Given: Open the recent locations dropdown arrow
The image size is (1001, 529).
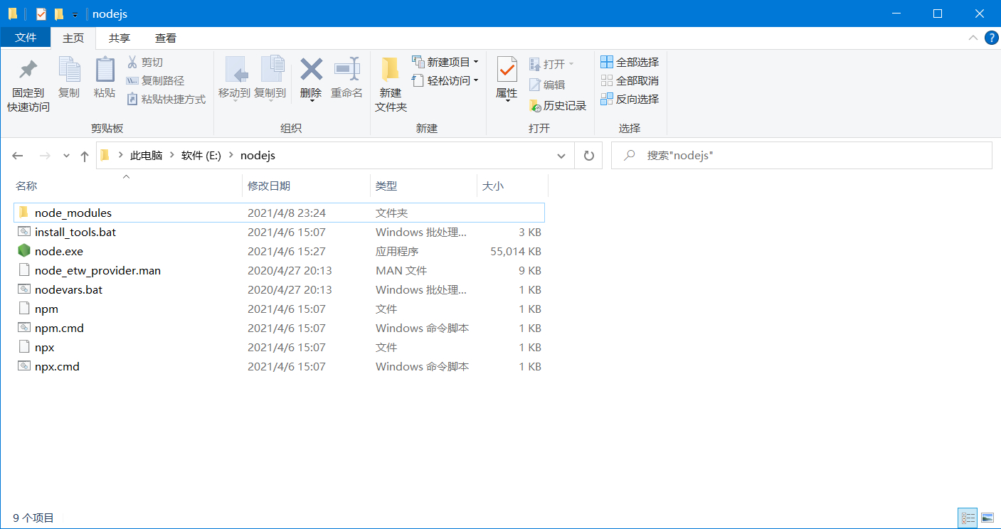Looking at the screenshot, I should pyautogui.click(x=66, y=156).
